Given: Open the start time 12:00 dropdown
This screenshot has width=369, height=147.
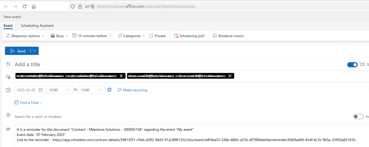Looking at the screenshot, I should 59,90.
